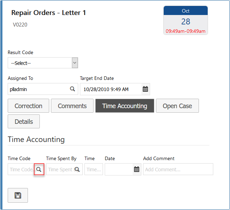This screenshot has width=230, height=210.
Task: Click the Oct 28 date badge
Action: (x=186, y=20)
